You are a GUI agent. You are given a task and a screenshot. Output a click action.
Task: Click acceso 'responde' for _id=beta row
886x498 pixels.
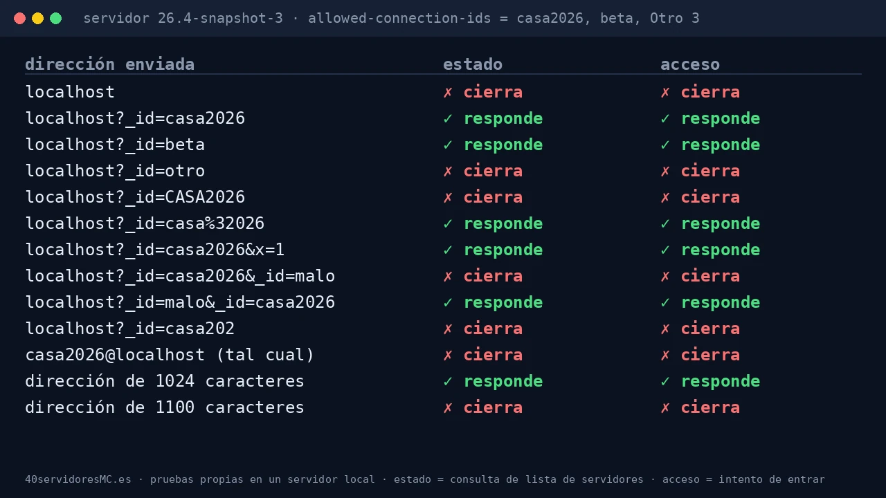(721, 145)
